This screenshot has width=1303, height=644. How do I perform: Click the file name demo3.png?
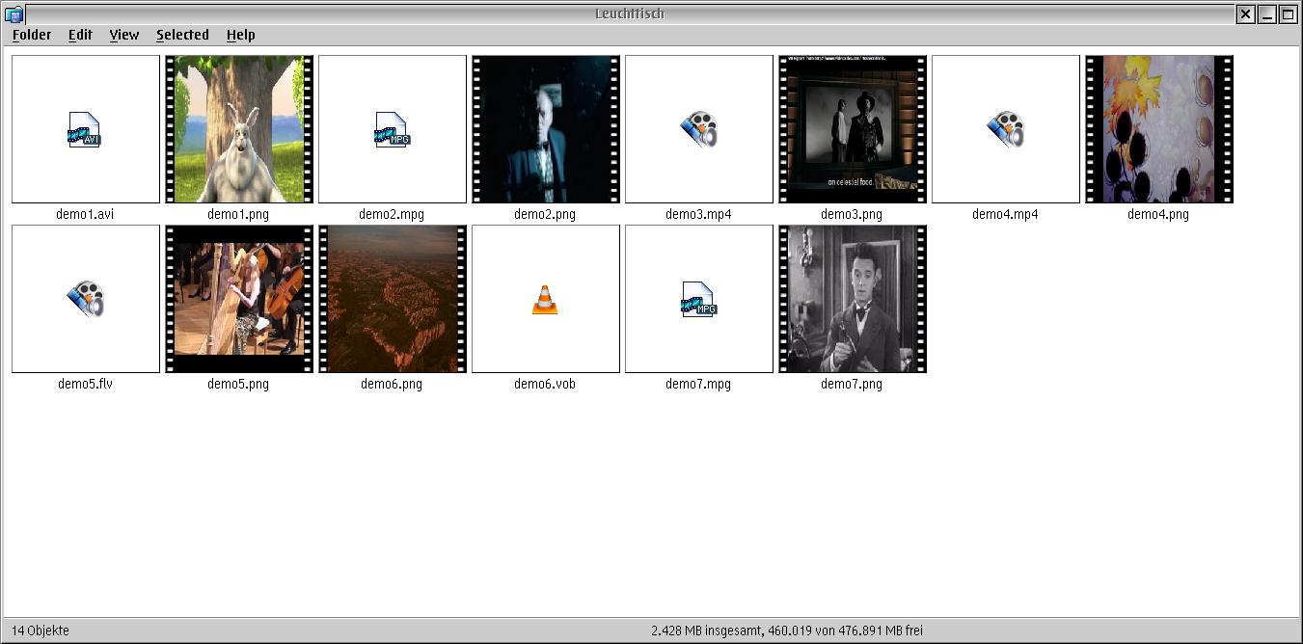pos(852,214)
